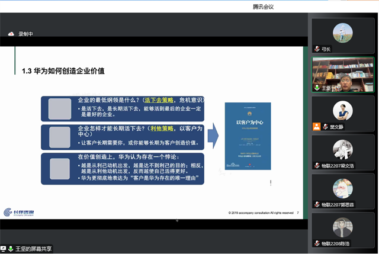Click the screen share icon at bottom left
The height and width of the screenshot is (254, 379).
[x=4, y=249]
